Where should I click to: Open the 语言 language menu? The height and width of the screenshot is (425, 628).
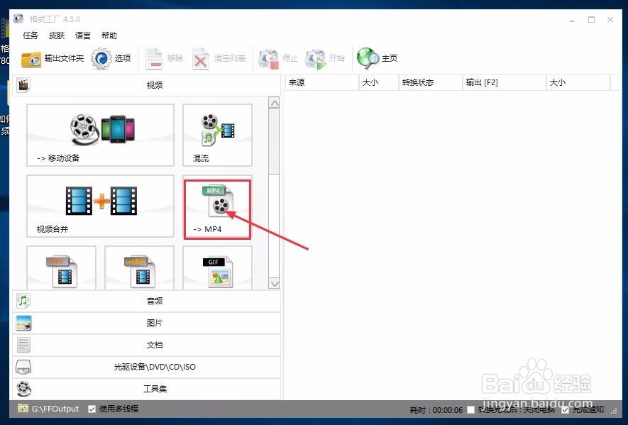pos(83,35)
